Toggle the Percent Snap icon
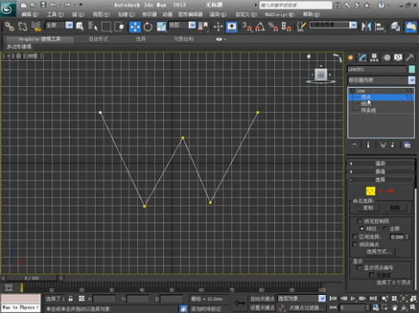The width and height of the screenshot is (419, 313). click(272, 27)
